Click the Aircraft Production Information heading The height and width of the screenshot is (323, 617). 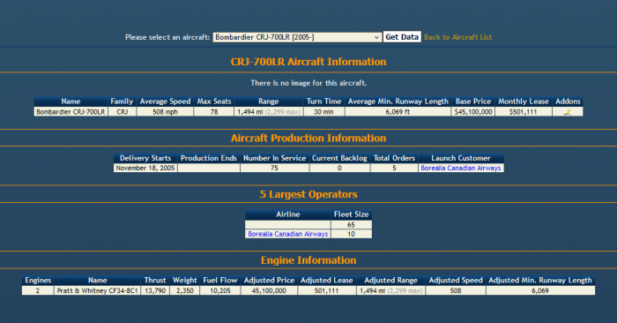308,139
